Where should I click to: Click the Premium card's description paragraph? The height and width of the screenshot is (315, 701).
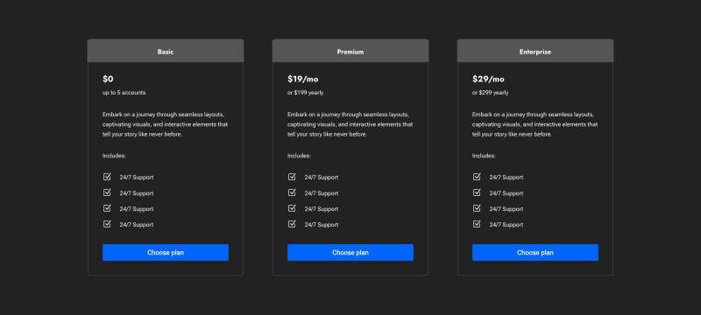point(350,124)
